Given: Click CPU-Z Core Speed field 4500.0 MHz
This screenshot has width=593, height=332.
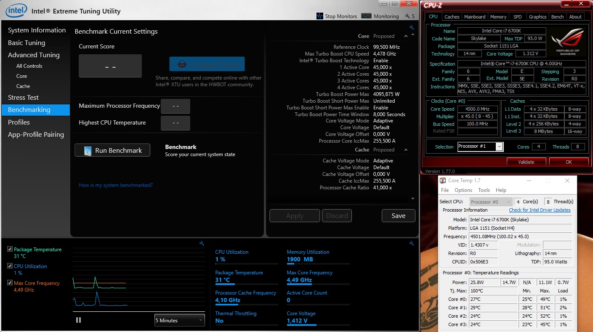Looking at the screenshot, I should click(x=477, y=109).
